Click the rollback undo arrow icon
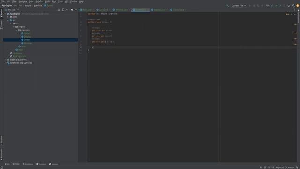This screenshot has width=300, height=169. click(x=289, y=6)
